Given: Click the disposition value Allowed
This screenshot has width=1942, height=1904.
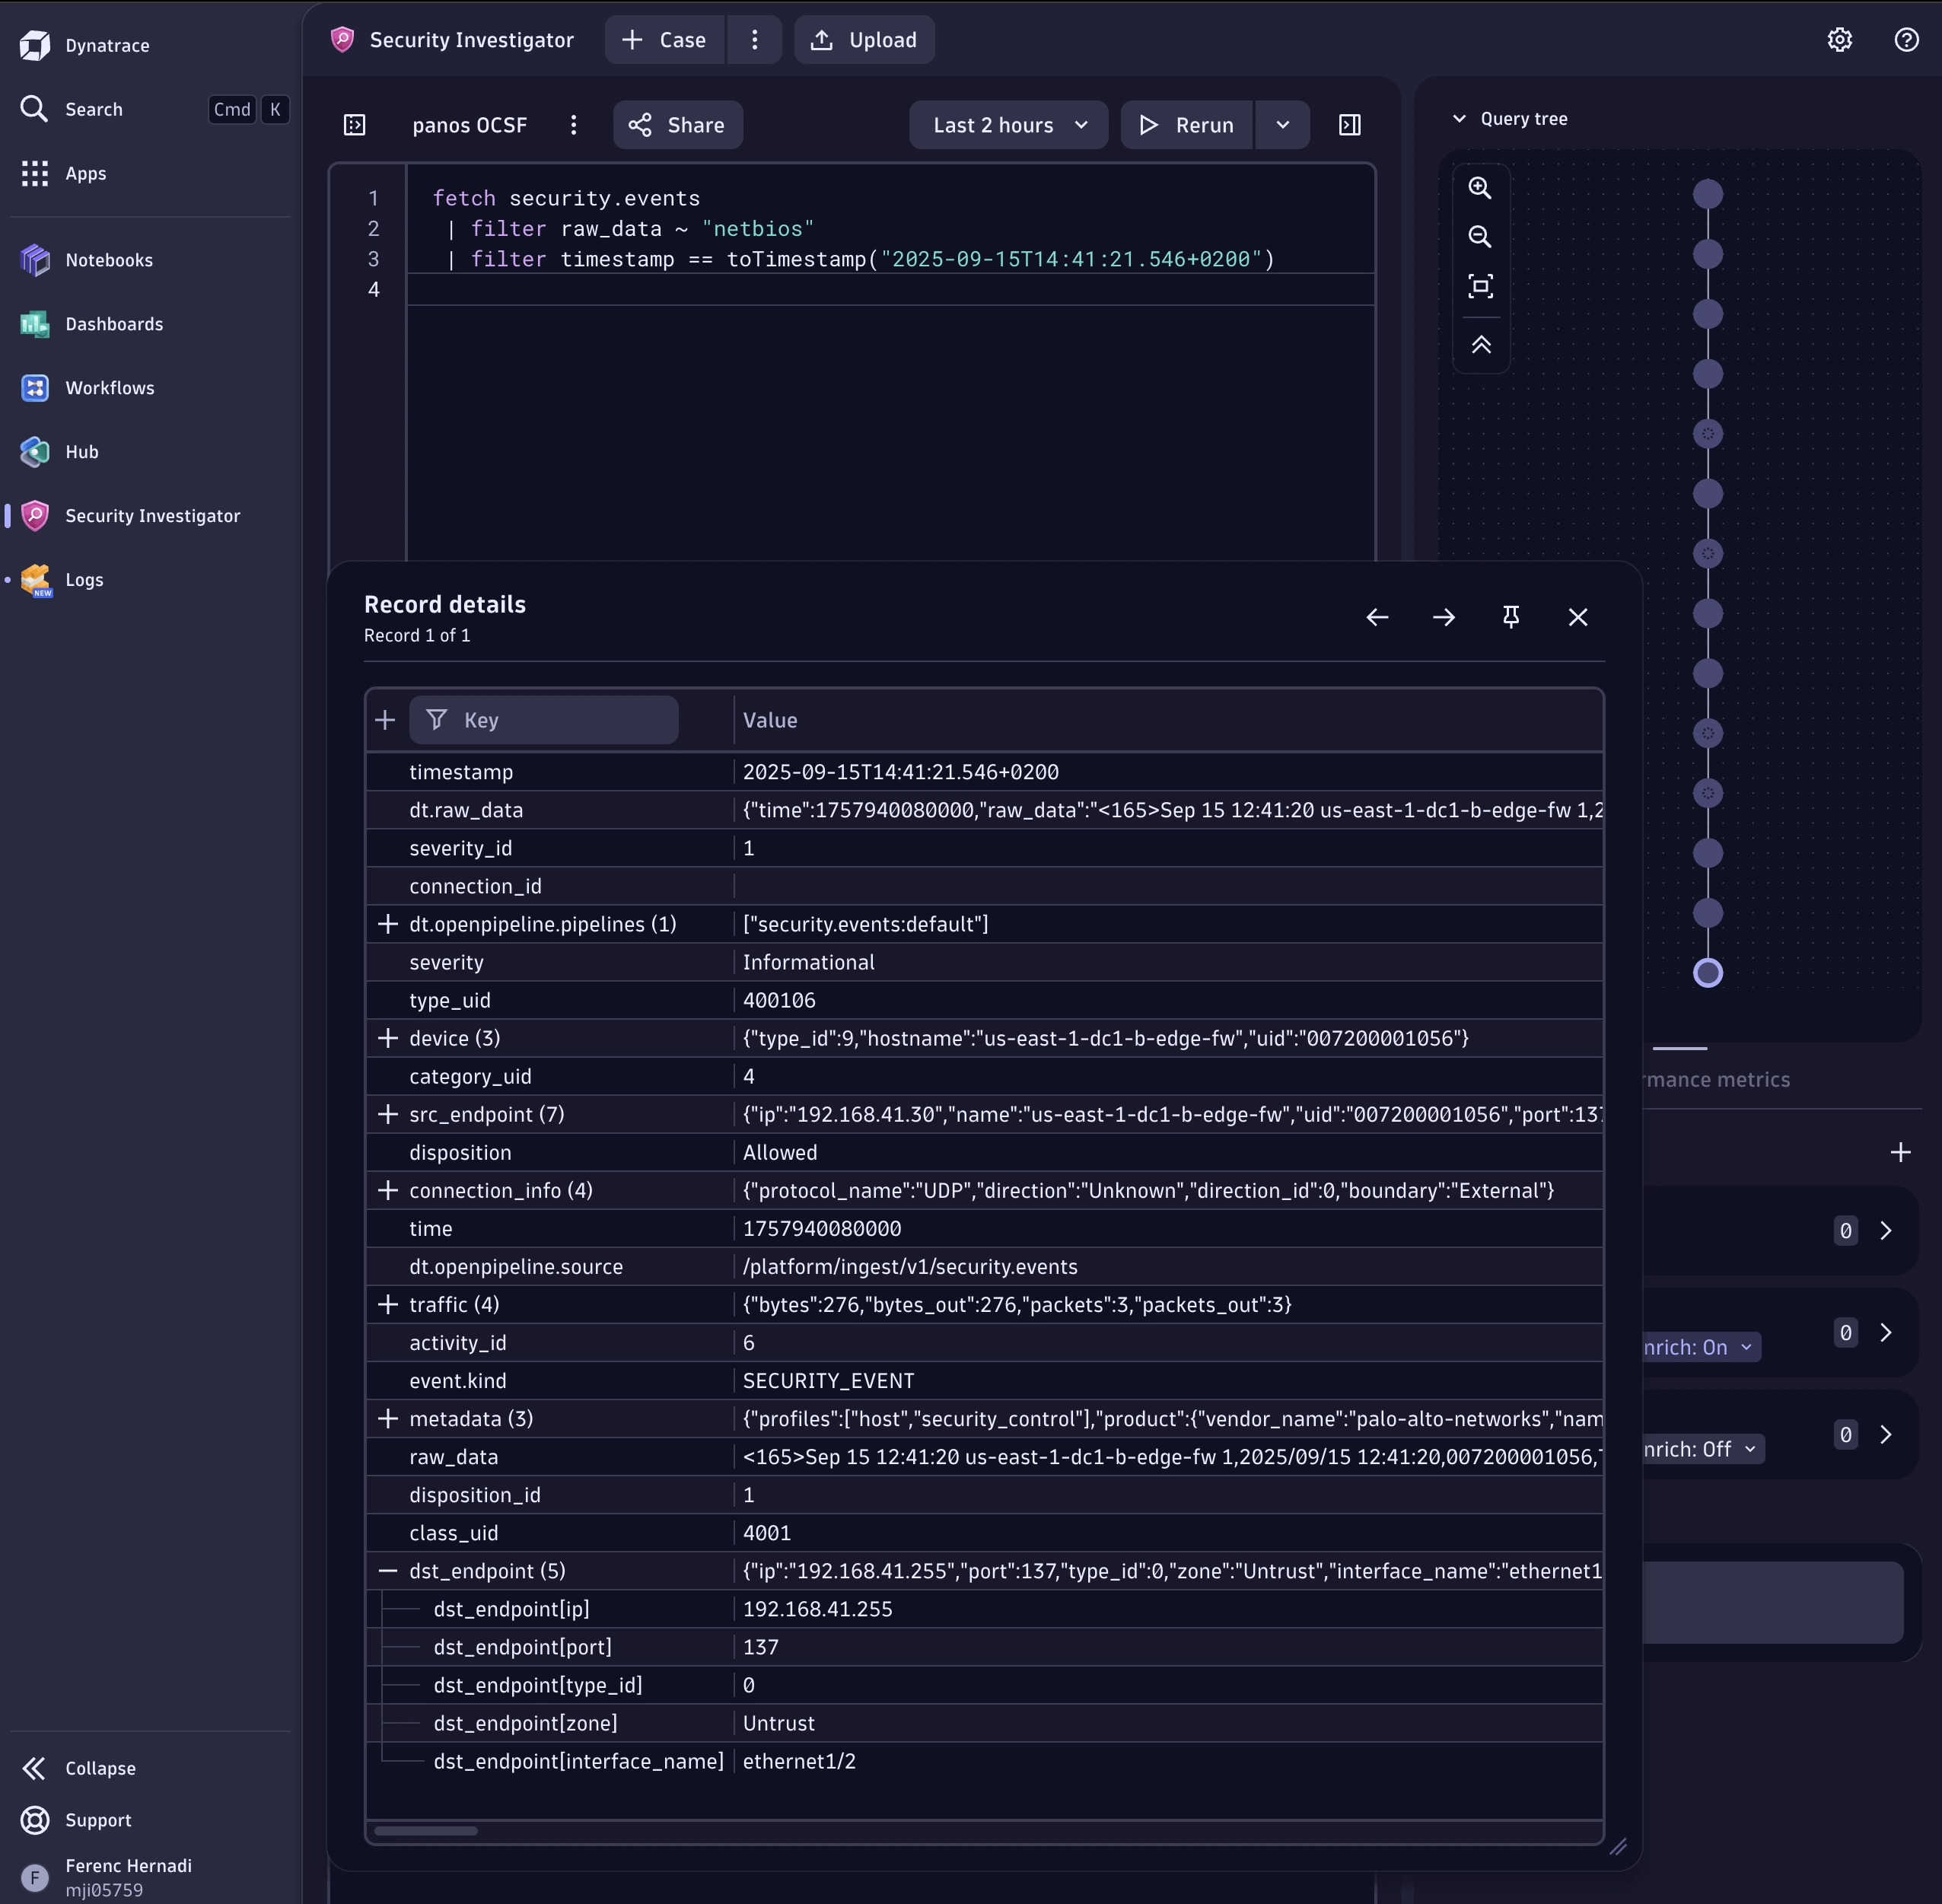Looking at the screenshot, I should [780, 1152].
